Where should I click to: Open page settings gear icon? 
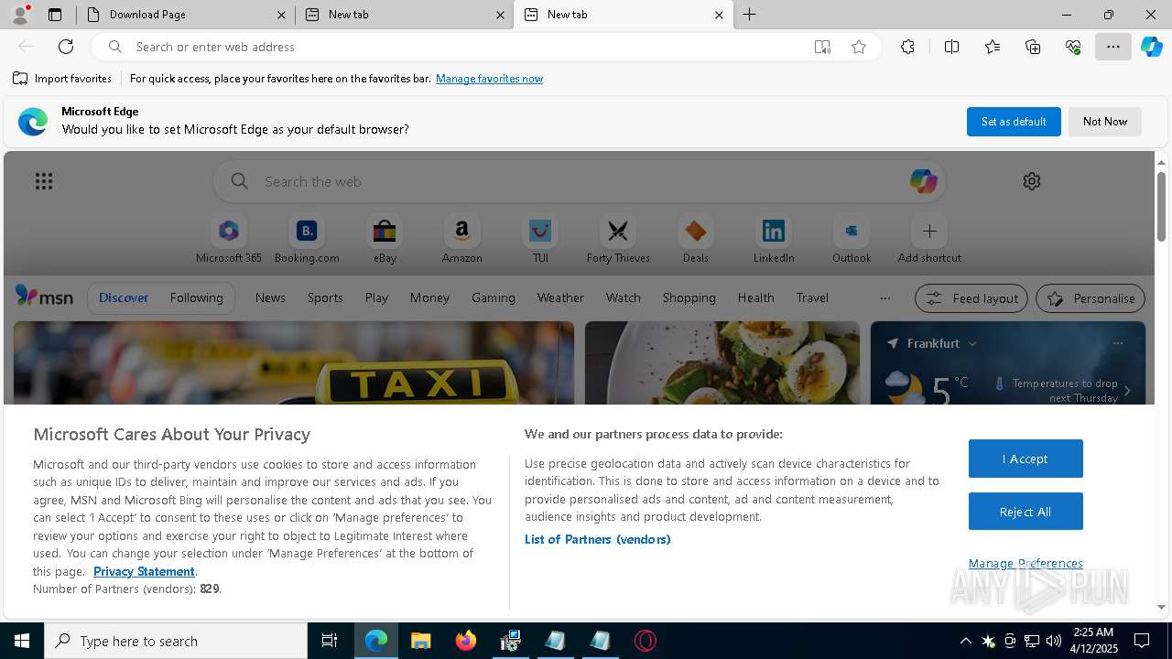1032,181
